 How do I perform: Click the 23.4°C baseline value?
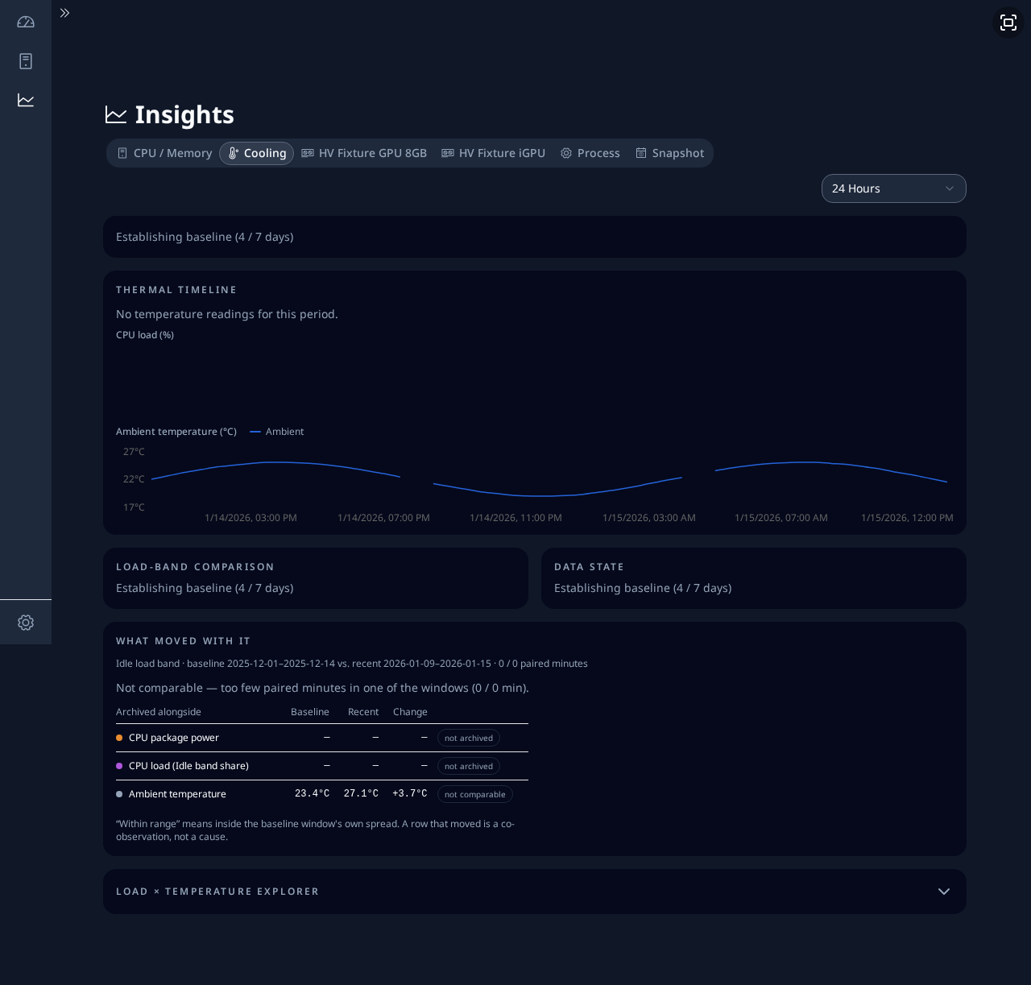point(312,793)
